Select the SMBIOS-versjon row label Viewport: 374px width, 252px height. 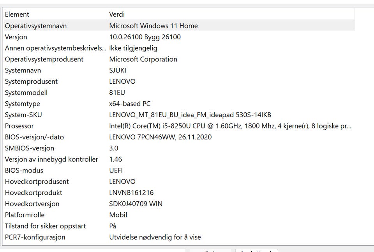coord(30,148)
